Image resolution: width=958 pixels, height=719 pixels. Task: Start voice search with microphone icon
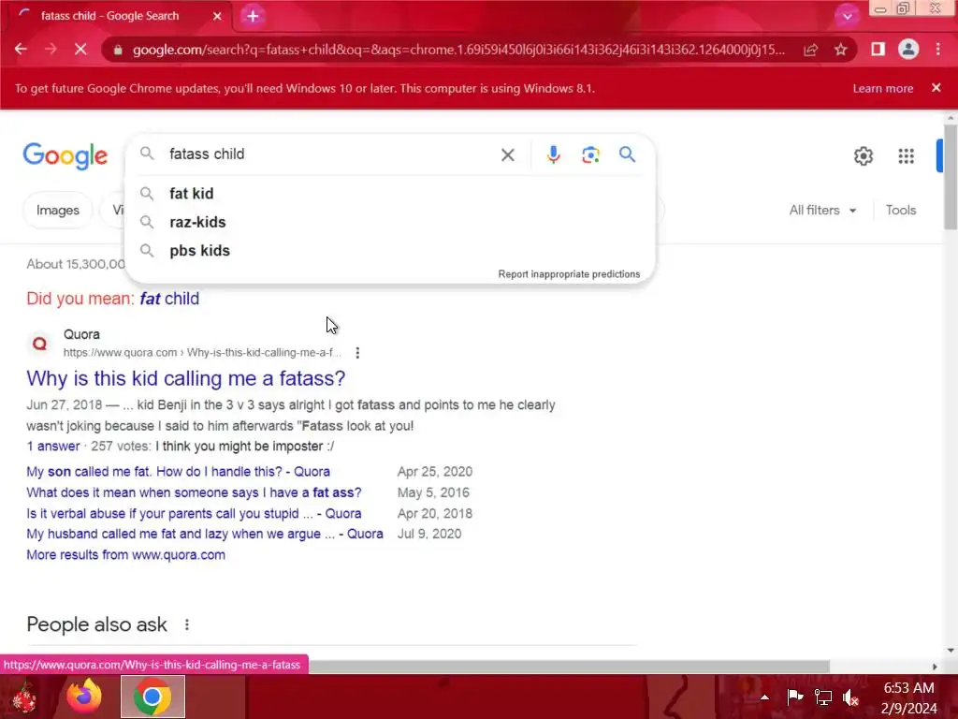[553, 154]
